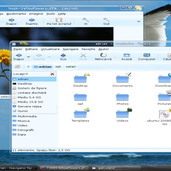Screen dimensions: 171x171
Task: Open Date bookmark in sidebar
Action: [x=34, y=135]
